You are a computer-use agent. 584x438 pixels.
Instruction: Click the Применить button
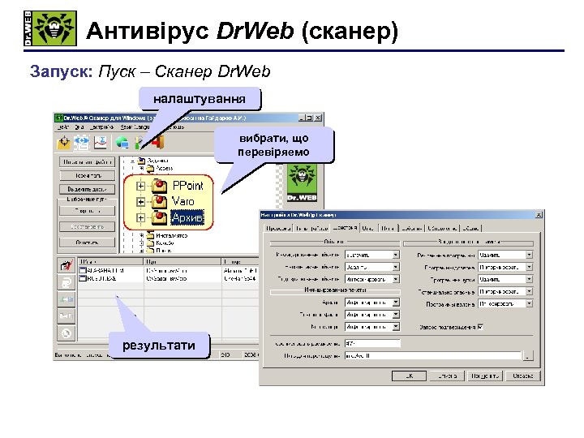pyautogui.click(x=485, y=376)
